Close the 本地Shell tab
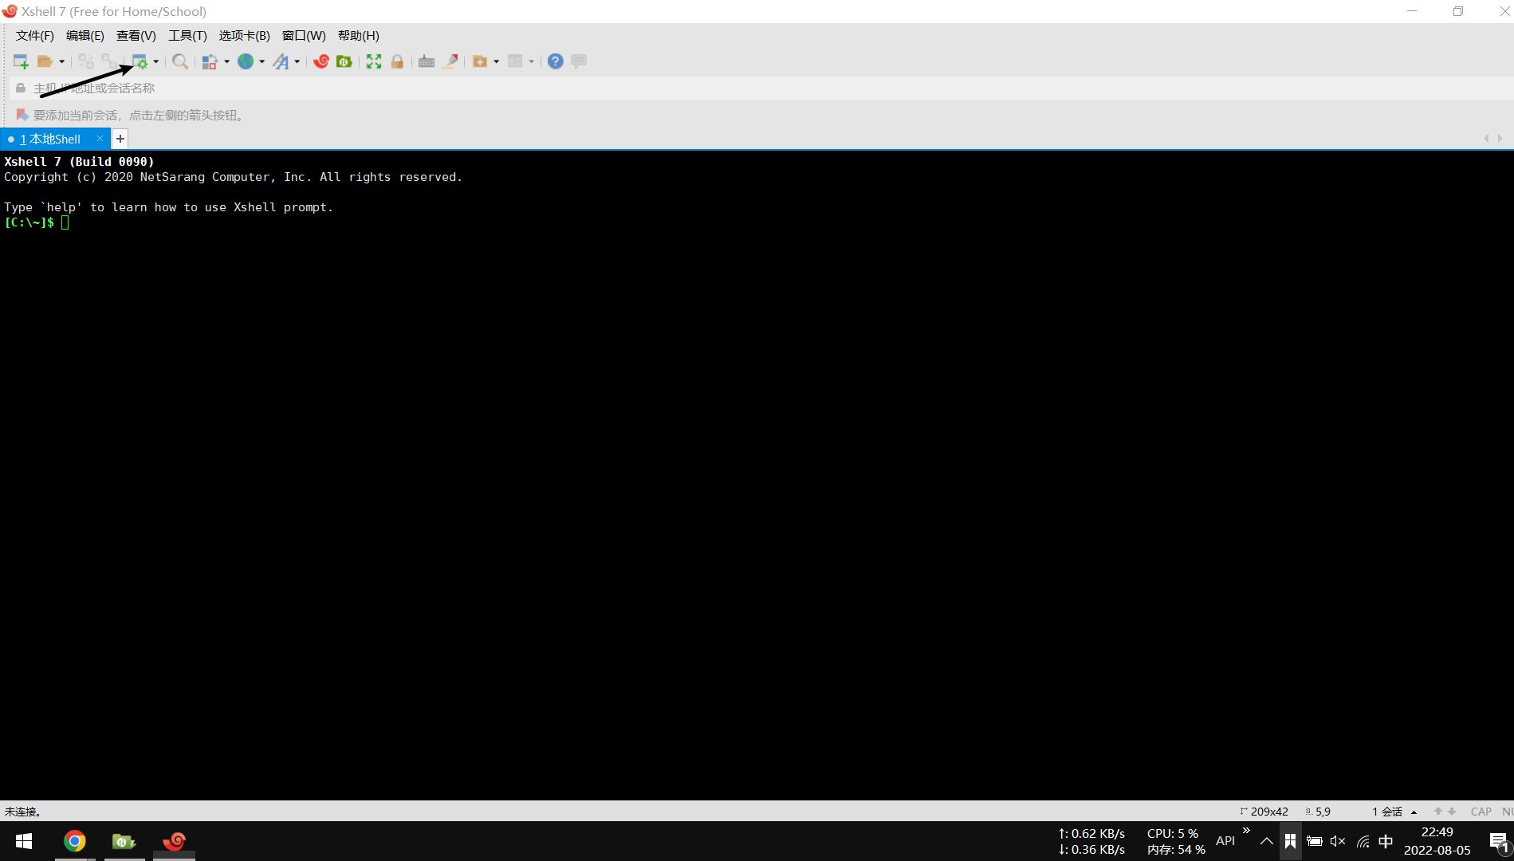Image resolution: width=1514 pixels, height=861 pixels. pos(100,139)
